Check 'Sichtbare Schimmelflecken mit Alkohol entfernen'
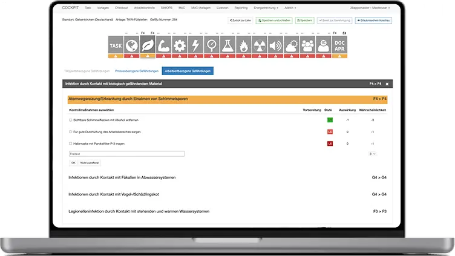Image resolution: width=455 pixels, height=256 pixels. (71, 120)
